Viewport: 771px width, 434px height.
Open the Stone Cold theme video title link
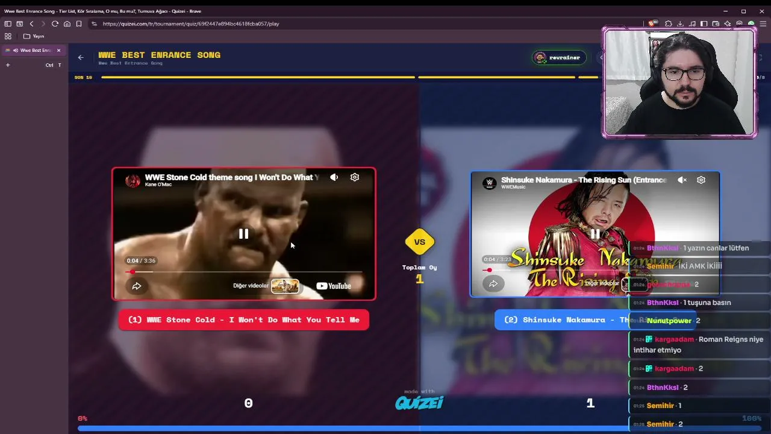coord(232,177)
